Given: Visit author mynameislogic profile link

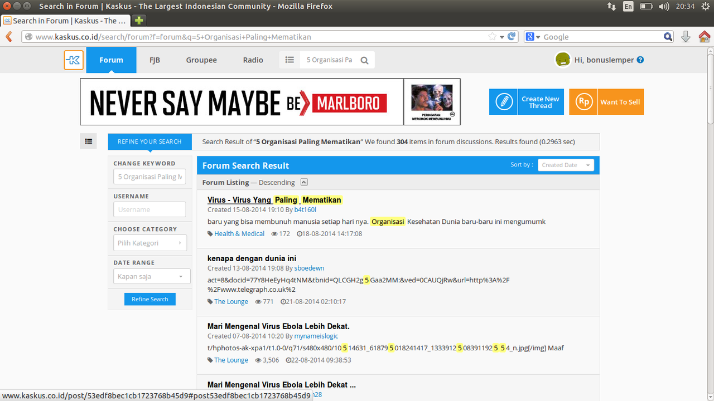Looking at the screenshot, I should [316, 336].
